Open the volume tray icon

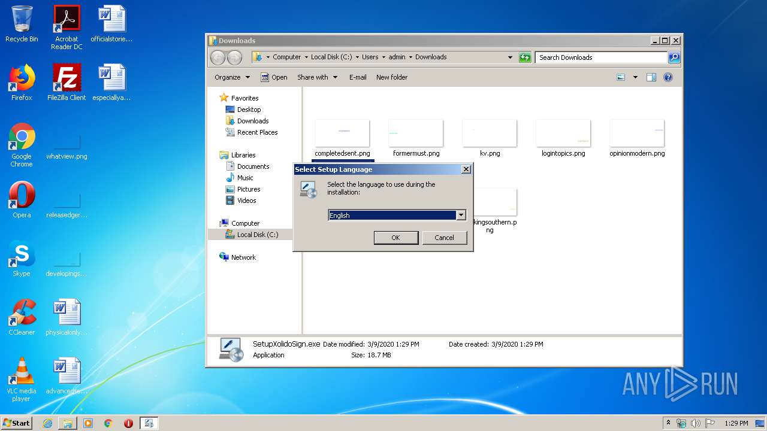click(696, 423)
